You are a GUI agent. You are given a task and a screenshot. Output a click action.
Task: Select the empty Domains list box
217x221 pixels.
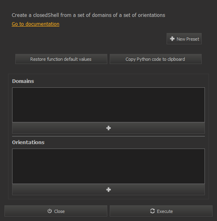pos(108,105)
